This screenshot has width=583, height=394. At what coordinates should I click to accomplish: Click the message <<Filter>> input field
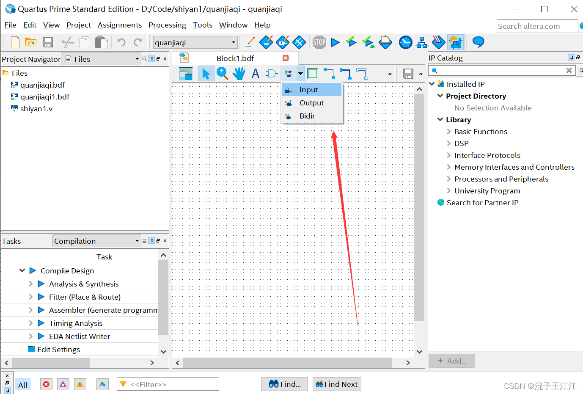[x=168, y=384]
